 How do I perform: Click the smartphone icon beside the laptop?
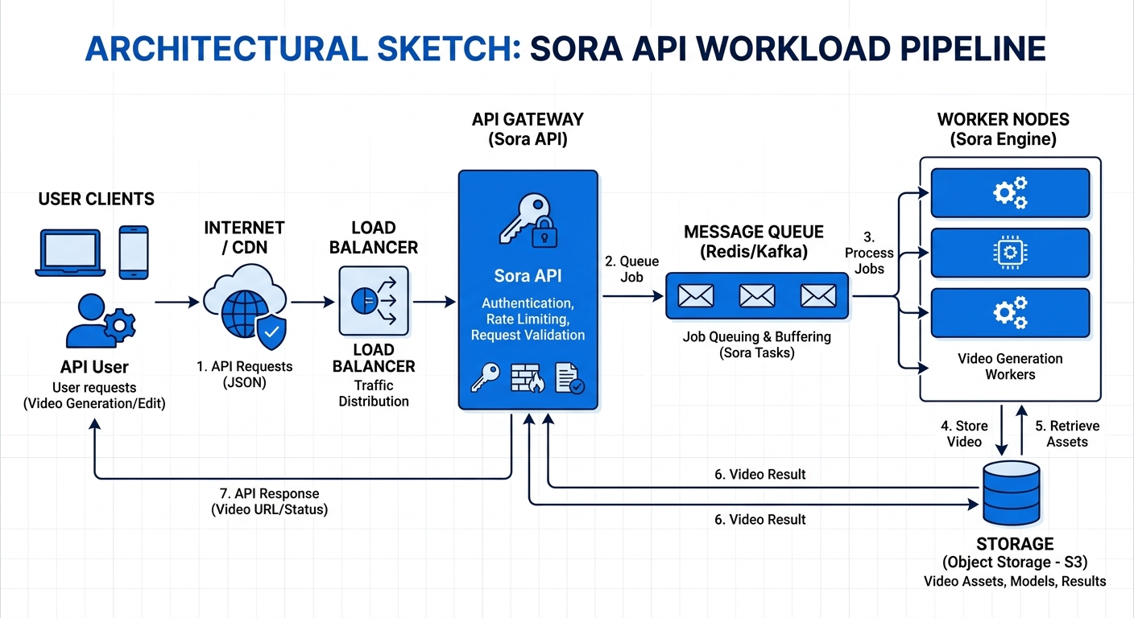click(133, 252)
